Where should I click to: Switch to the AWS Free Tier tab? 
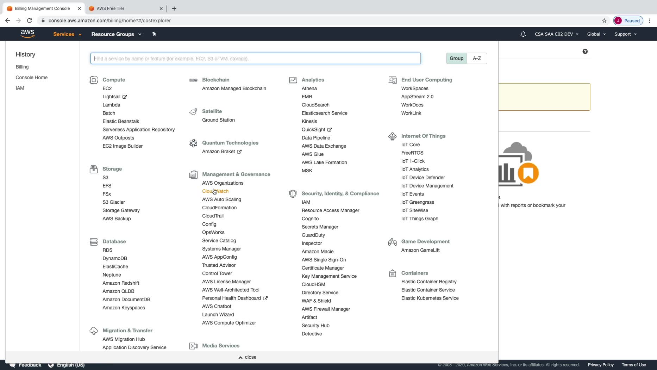(125, 8)
